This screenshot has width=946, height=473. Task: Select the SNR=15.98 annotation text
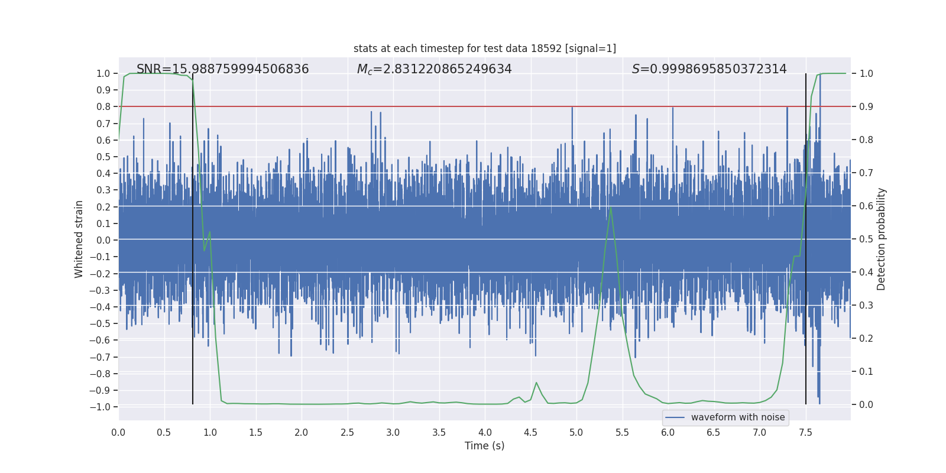222,69
